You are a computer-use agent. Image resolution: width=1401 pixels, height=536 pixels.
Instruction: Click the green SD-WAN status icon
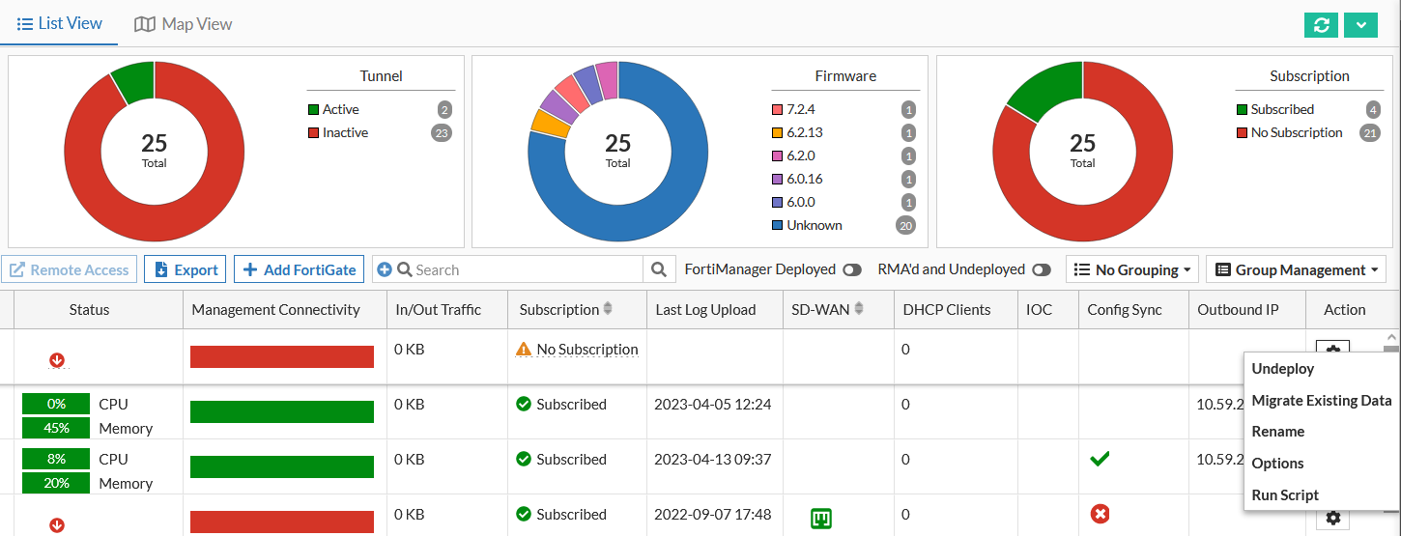(x=821, y=519)
